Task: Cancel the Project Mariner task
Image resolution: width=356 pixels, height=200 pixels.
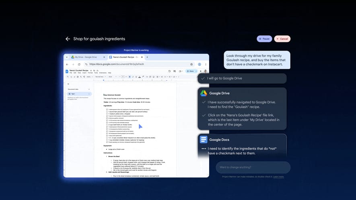Action: 282,39
